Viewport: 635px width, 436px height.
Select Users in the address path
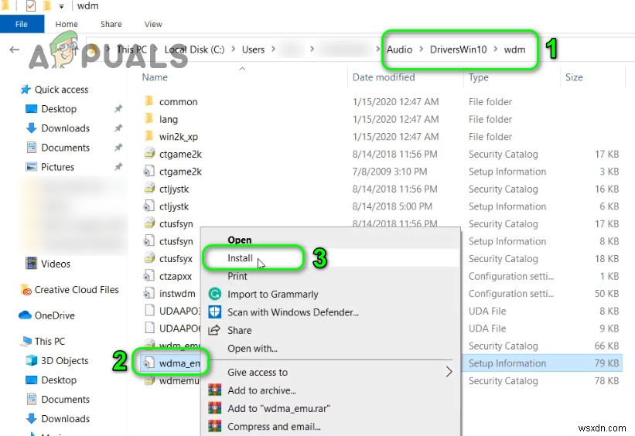point(253,49)
